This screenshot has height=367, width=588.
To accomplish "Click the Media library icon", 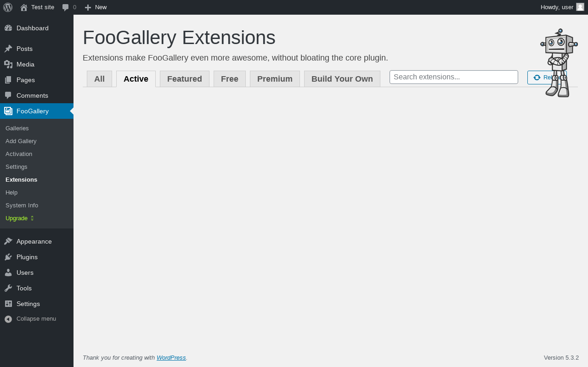I will [x=8, y=64].
